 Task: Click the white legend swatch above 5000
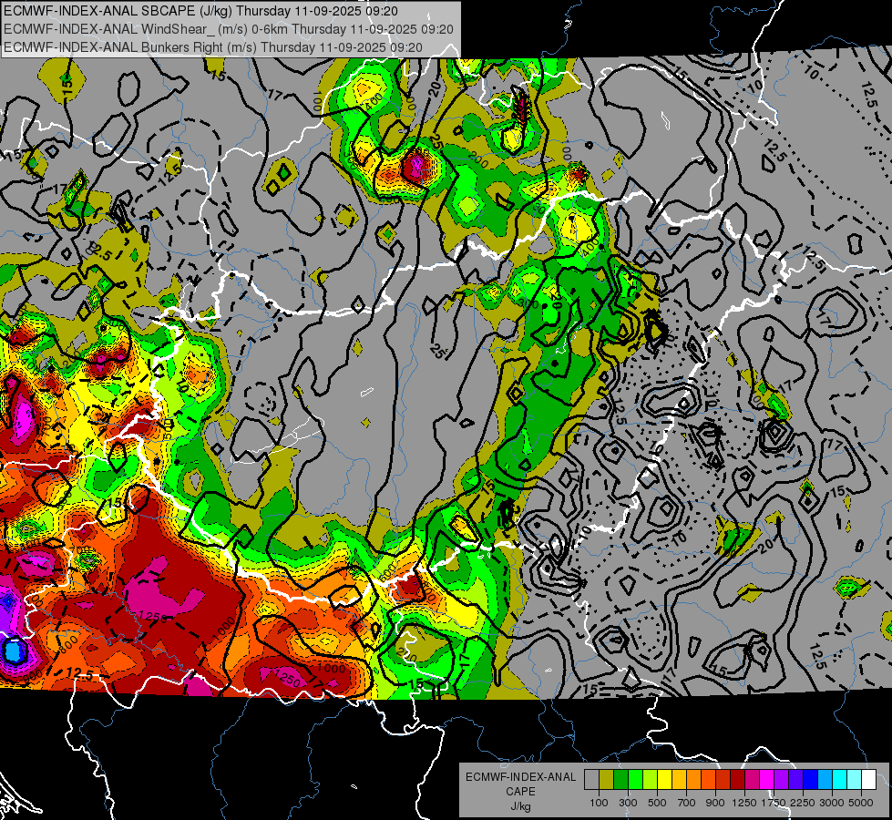868,780
